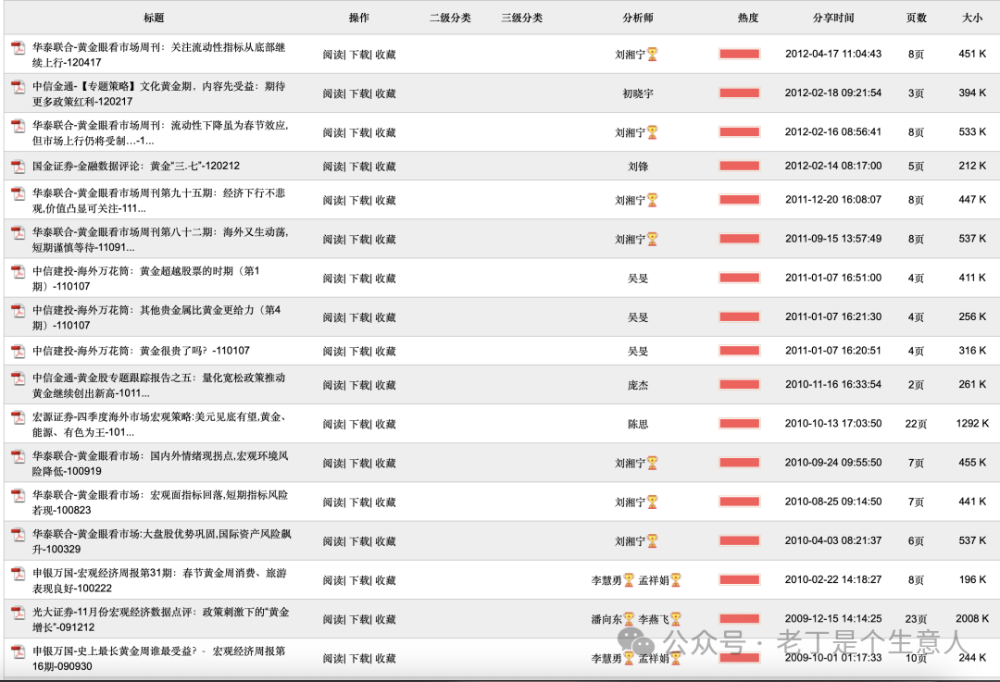Click PDF icon of 黄金眼看市场周刊第九十五期 report
Image resolution: width=1000 pixels, height=682 pixels.
click(x=19, y=193)
